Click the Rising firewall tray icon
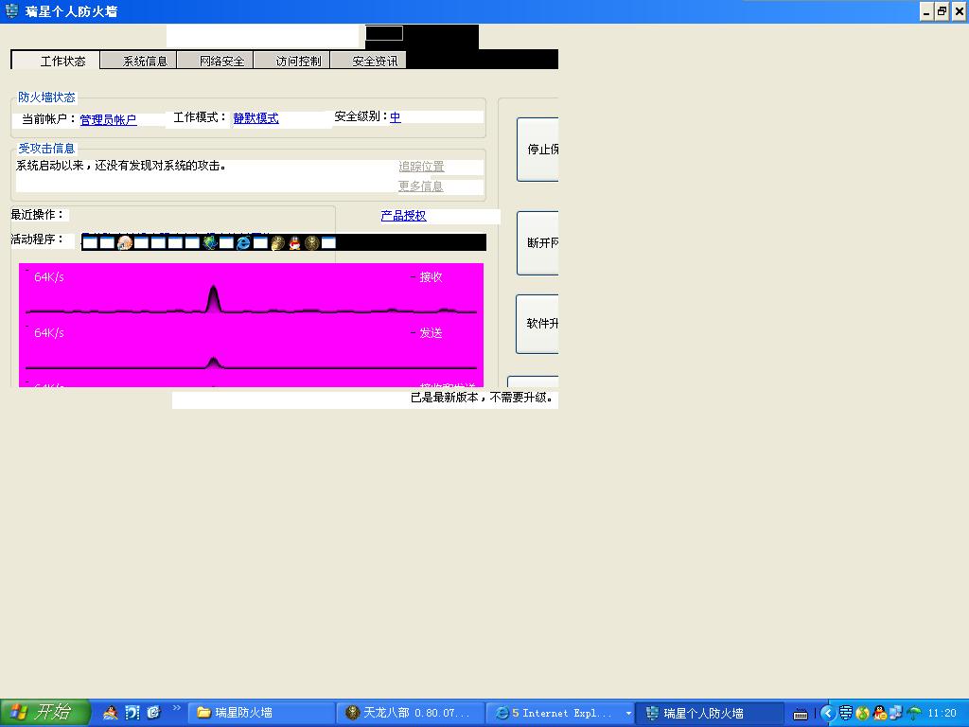The image size is (969, 727). pyautogui.click(x=845, y=714)
